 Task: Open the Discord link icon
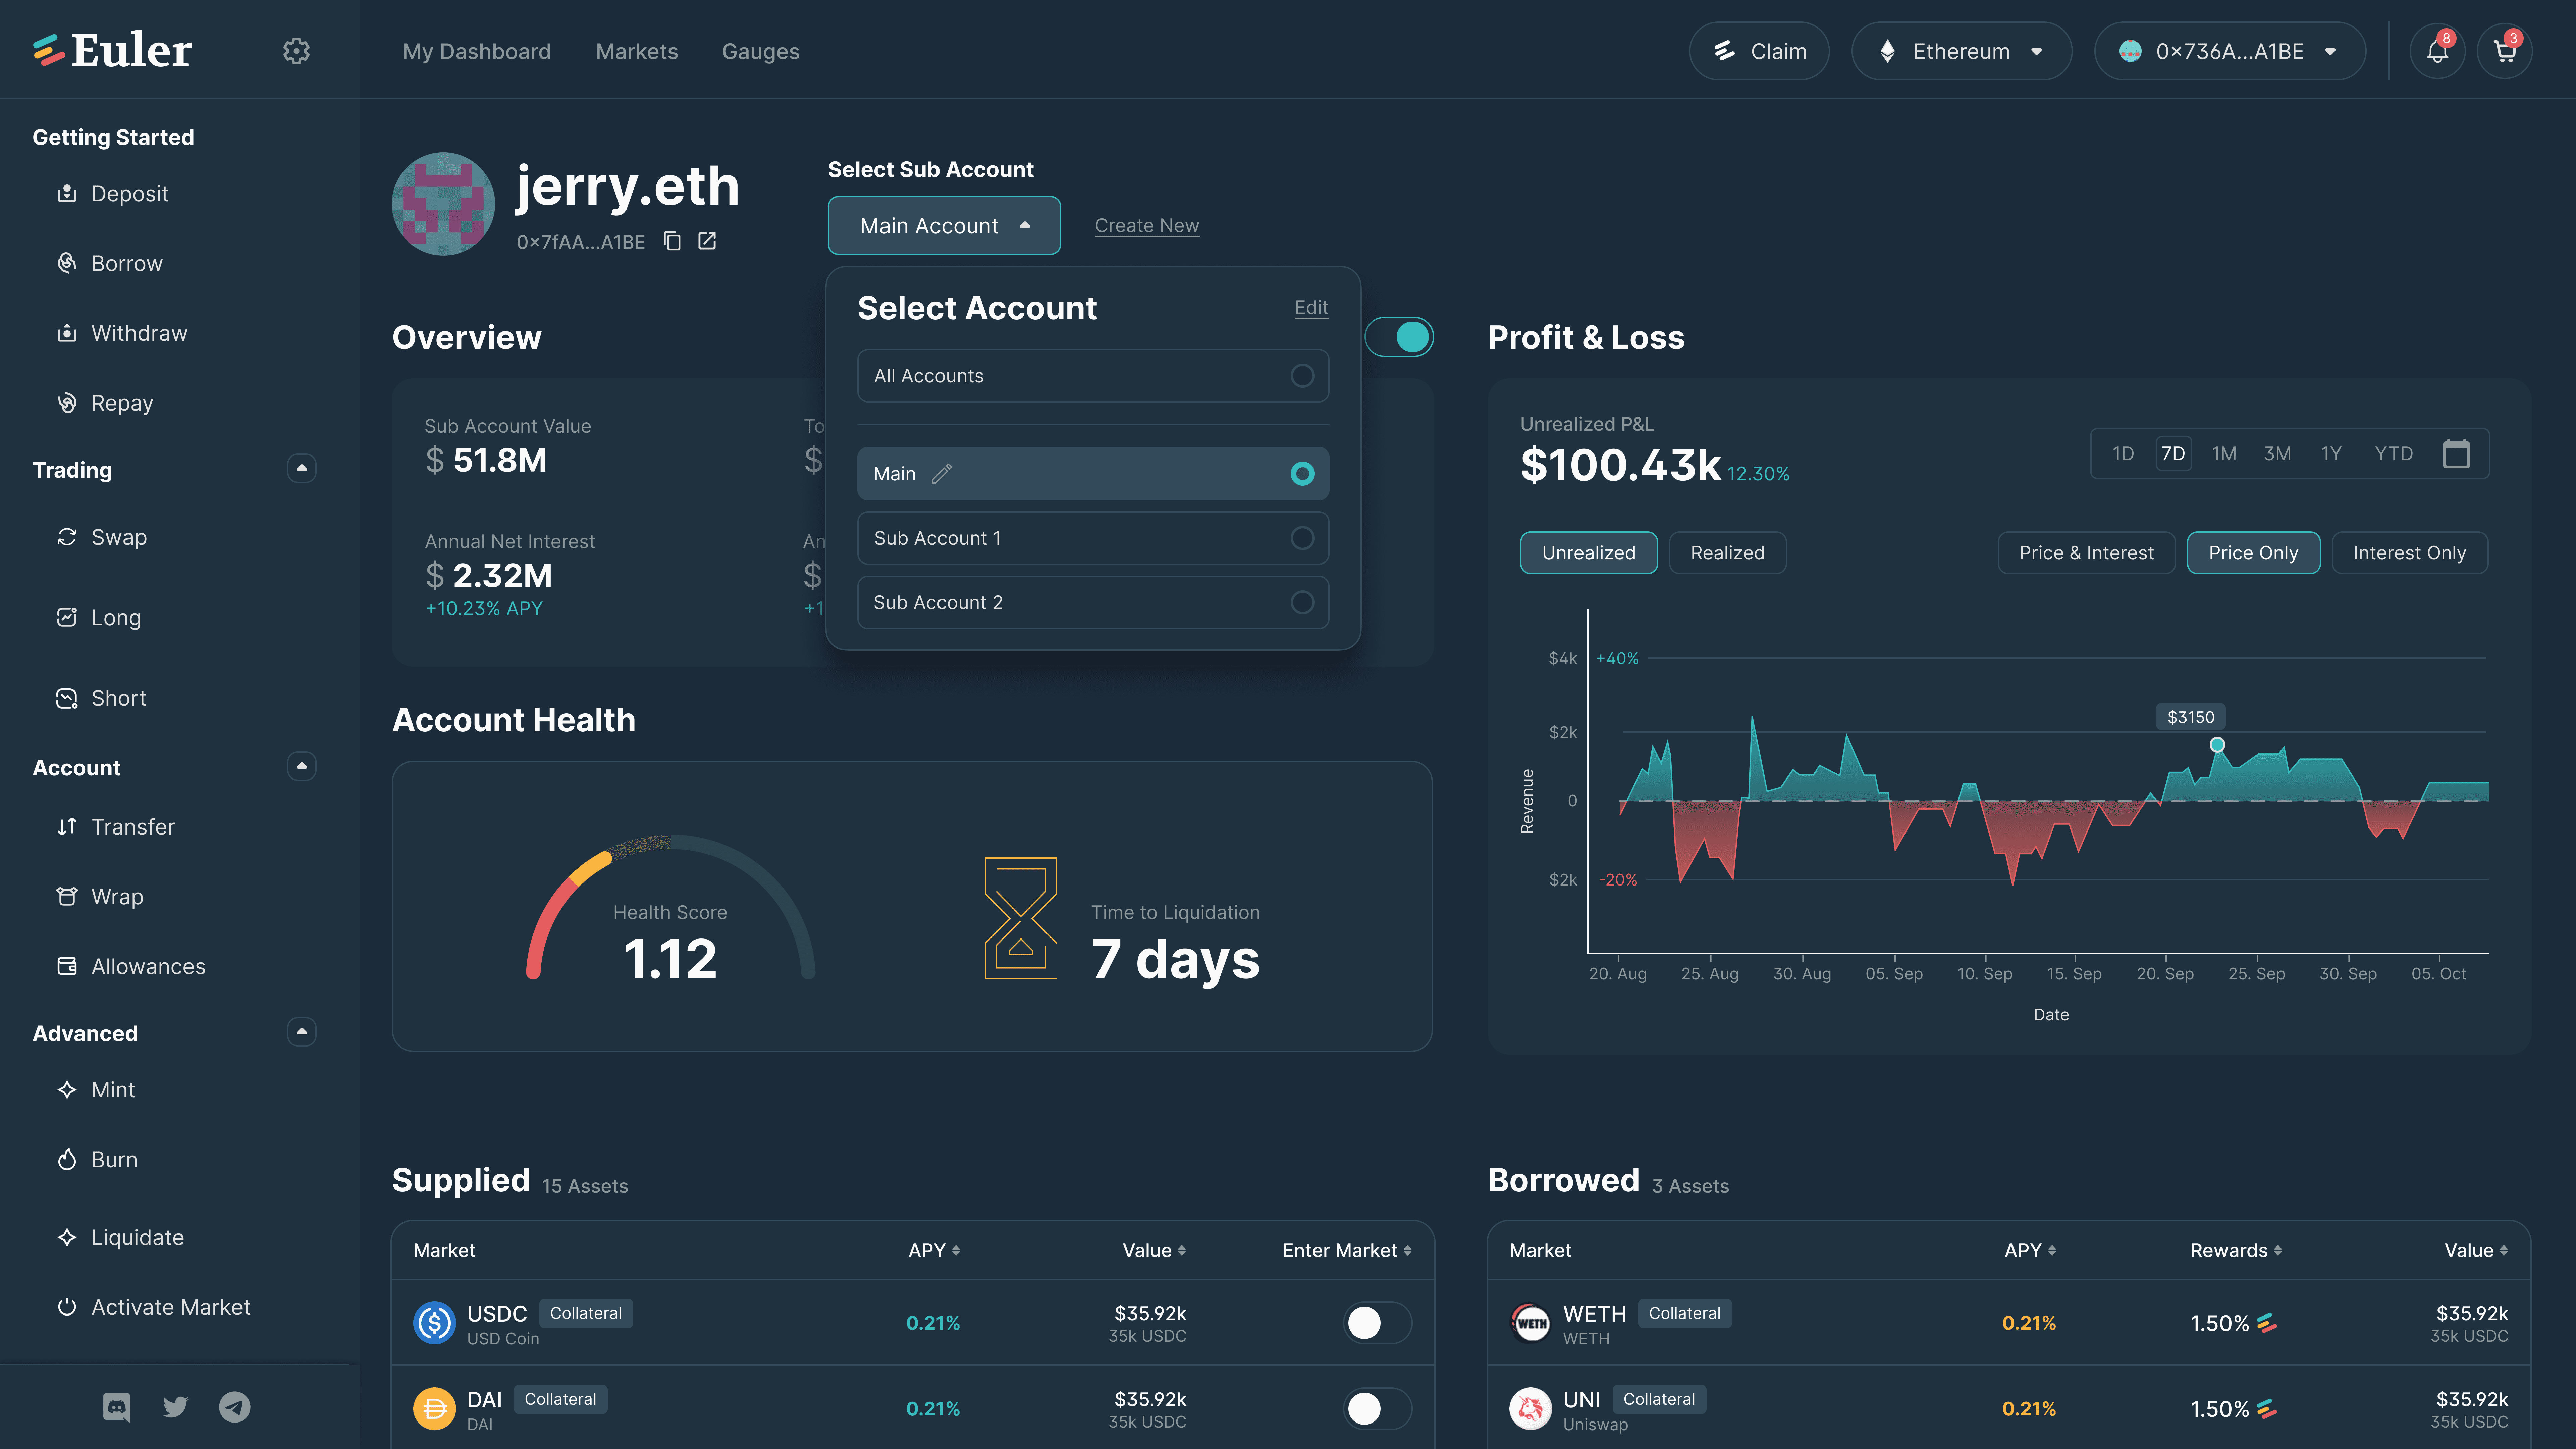(x=117, y=1407)
